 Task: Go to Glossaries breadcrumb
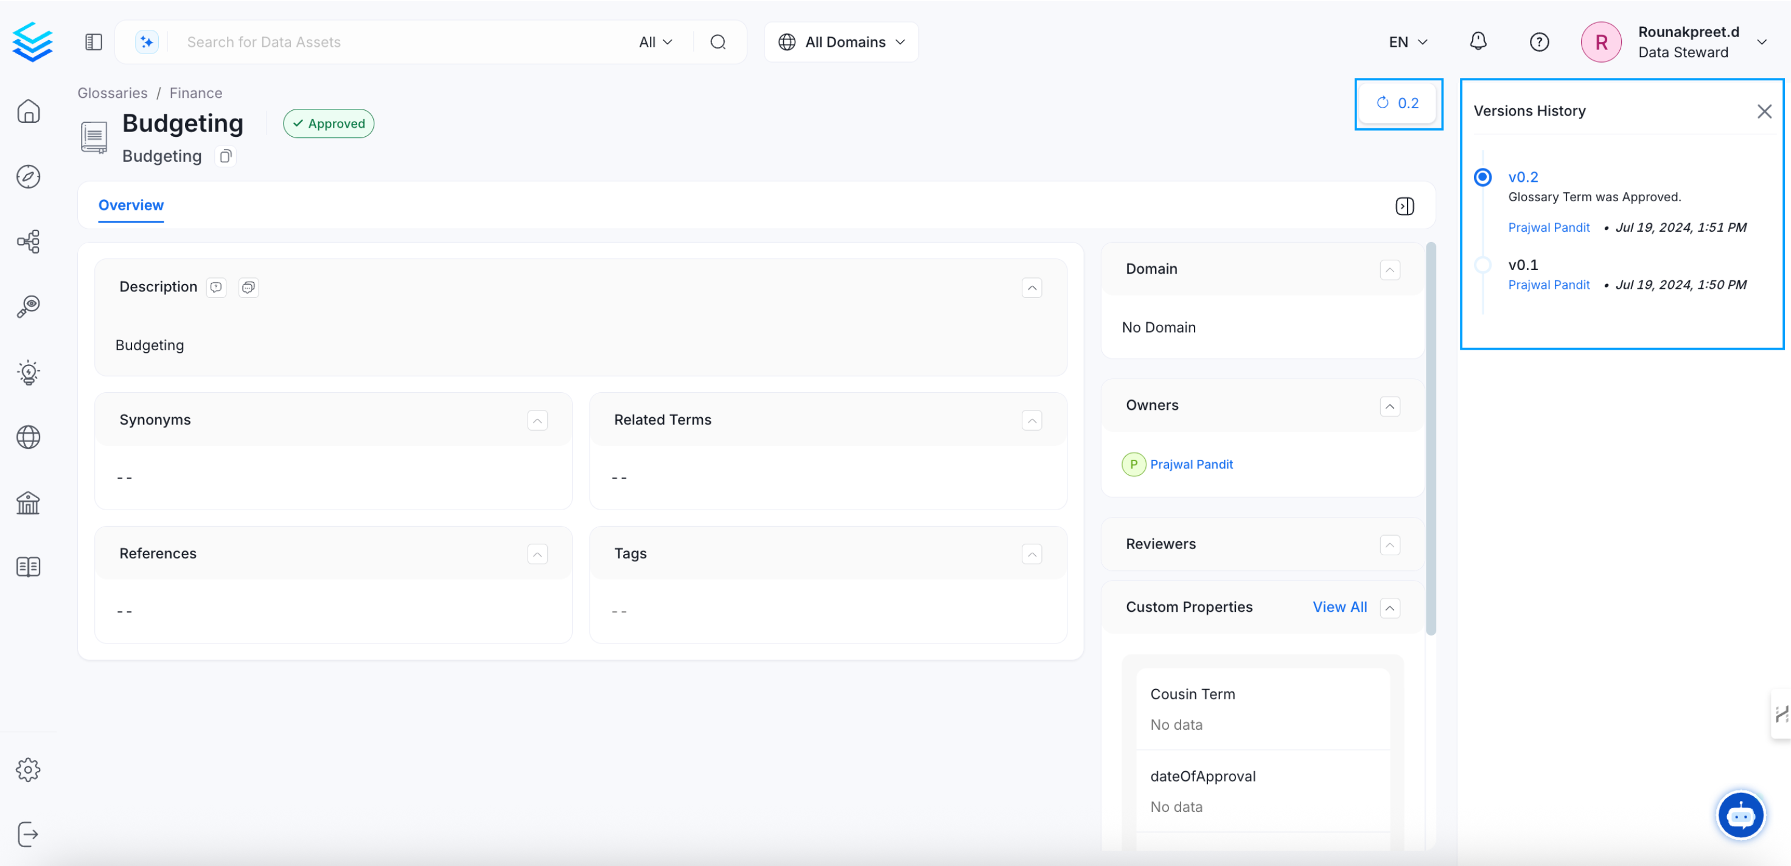112,93
